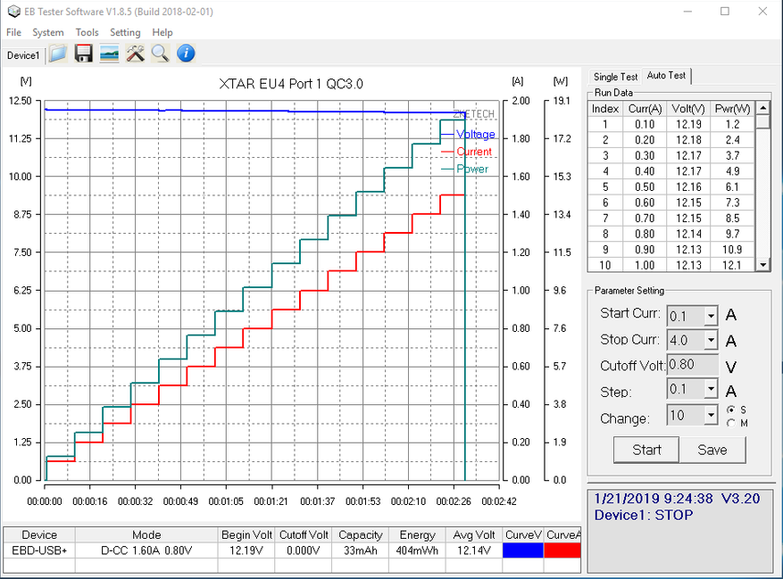Click the Start button
783x579 pixels.
pyautogui.click(x=646, y=450)
